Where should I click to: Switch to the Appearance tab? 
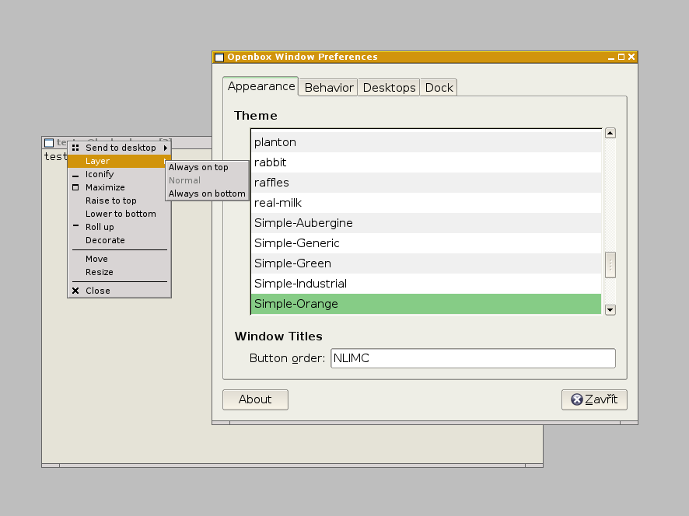tap(261, 86)
